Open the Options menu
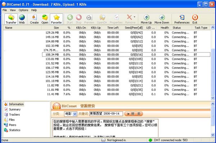 (x=23, y=10)
